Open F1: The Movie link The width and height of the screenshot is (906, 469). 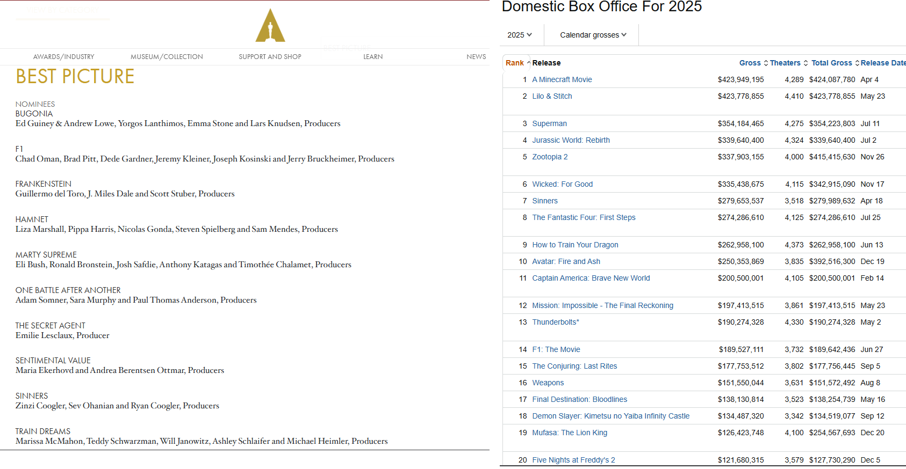point(556,349)
